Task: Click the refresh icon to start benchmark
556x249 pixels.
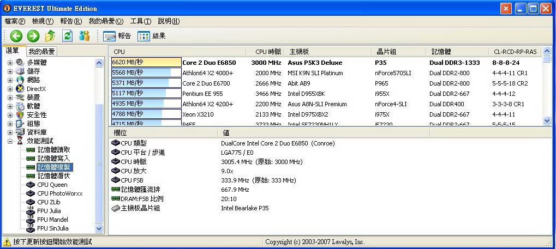Action: [67, 36]
